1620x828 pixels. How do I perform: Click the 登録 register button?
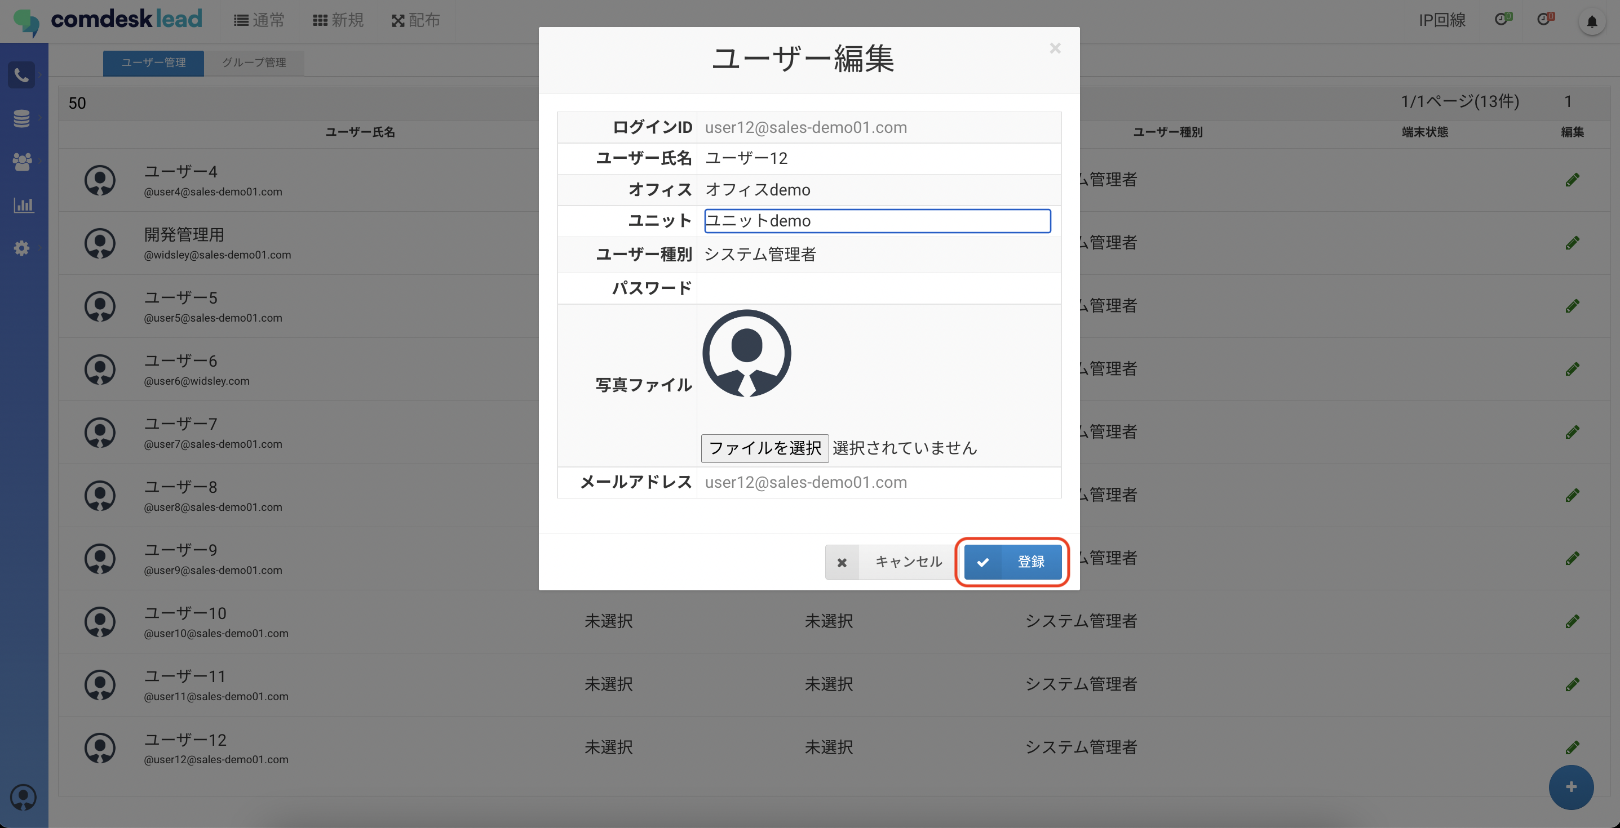[1012, 562]
